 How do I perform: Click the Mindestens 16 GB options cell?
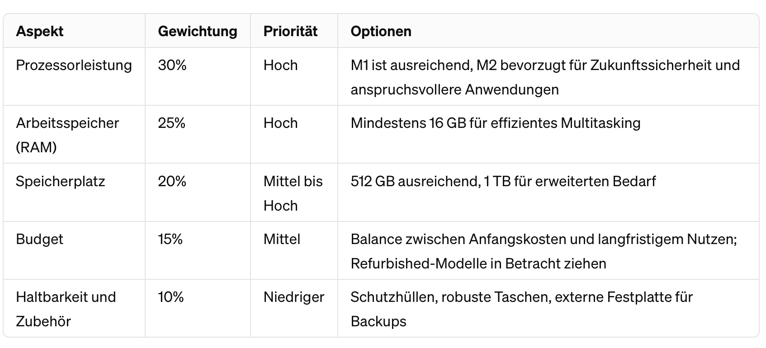[x=496, y=123]
